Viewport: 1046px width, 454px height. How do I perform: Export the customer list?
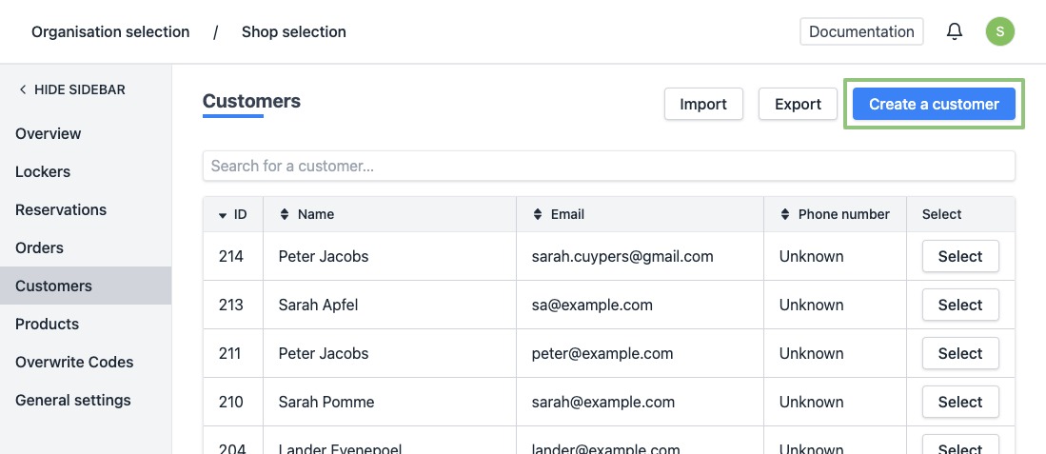pyautogui.click(x=798, y=104)
